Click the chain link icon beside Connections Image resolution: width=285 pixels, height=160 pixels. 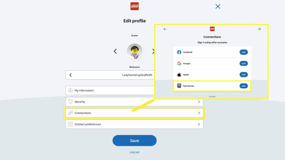click(70, 113)
